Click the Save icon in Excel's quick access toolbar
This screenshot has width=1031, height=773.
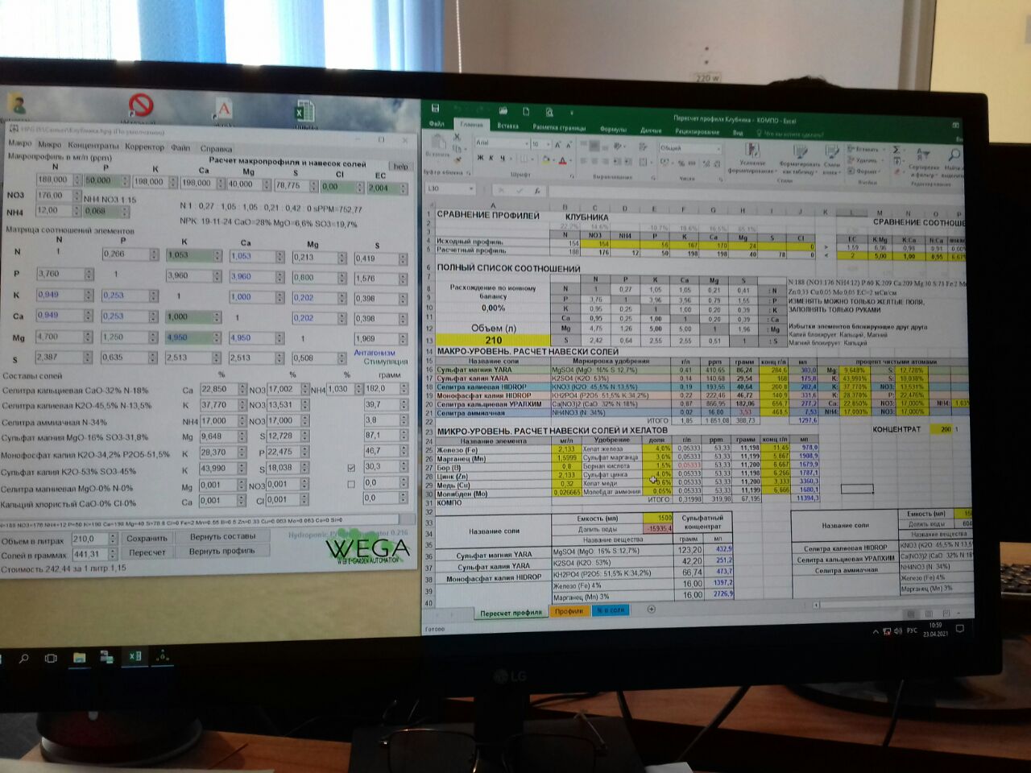(x=435, y=108)
